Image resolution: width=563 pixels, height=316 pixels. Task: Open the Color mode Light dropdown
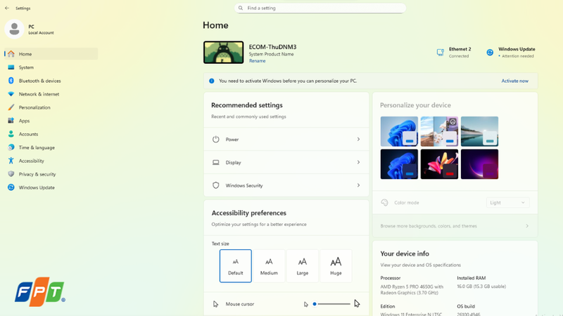coord(507,202)
